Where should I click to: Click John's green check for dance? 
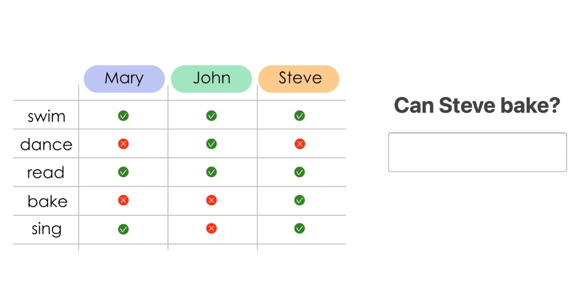[211, 144]
